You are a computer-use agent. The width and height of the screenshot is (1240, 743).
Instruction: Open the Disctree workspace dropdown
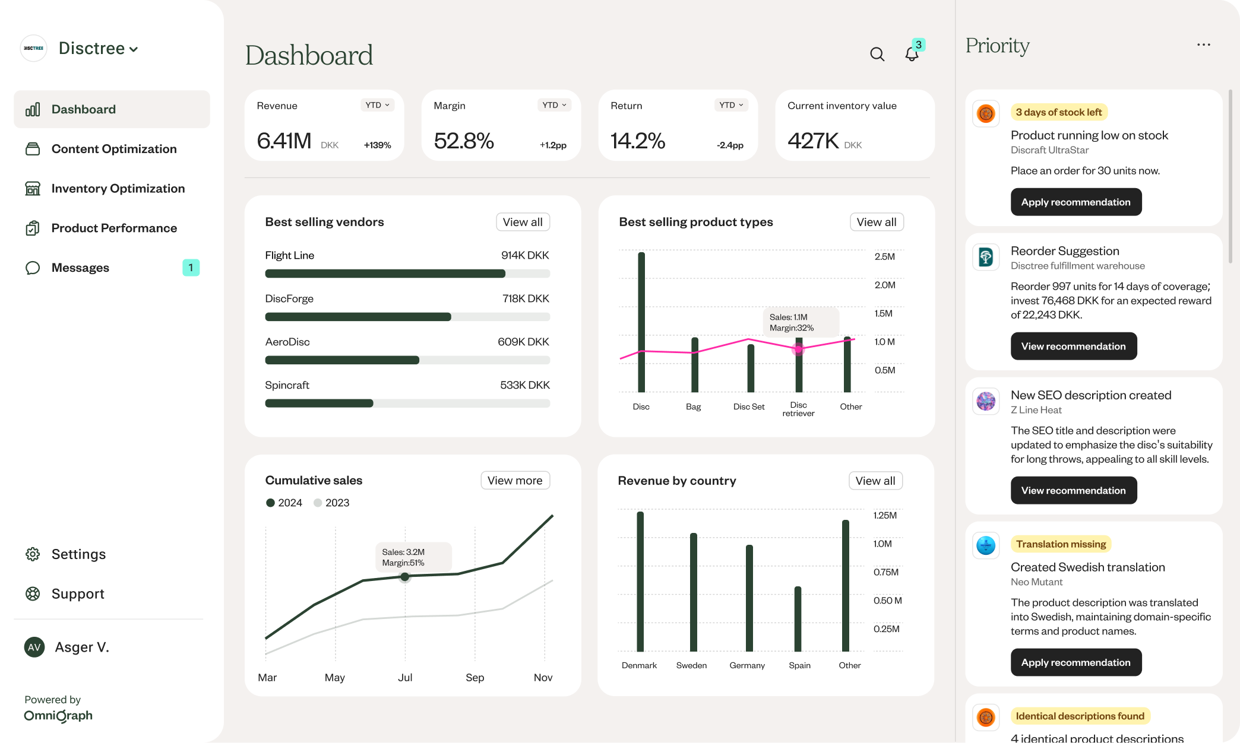[x=98, y=49]
